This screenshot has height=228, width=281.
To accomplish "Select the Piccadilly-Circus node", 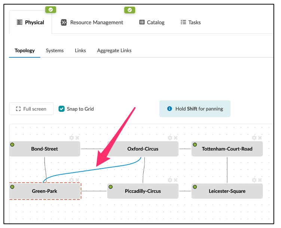I will click(x=143, y=191).
